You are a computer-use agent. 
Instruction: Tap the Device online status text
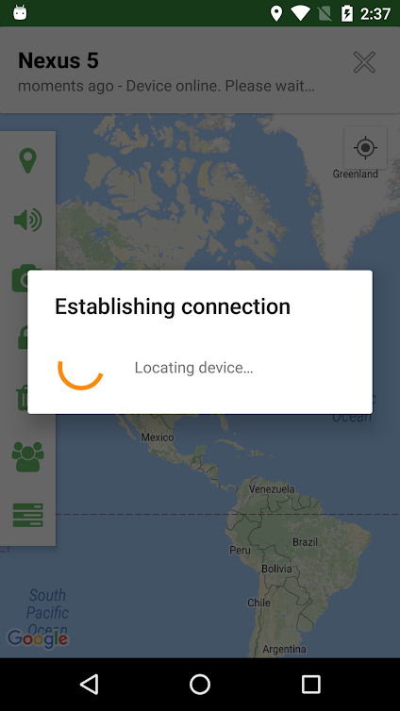[x=166, y=86]
